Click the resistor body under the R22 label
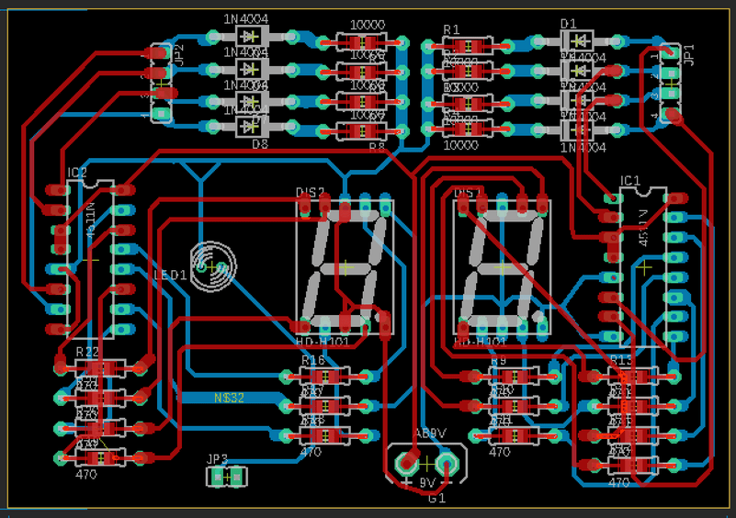Image resolution: width=736 pixels, height=518 pixels. tap(100, 368)
